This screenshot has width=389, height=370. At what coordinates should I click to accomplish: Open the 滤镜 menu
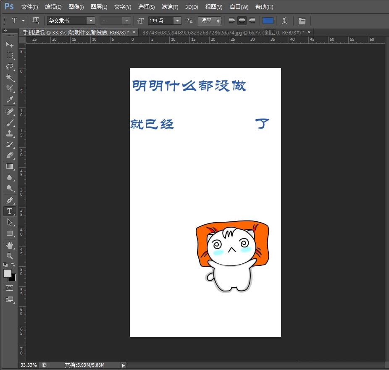pos(170,7)
